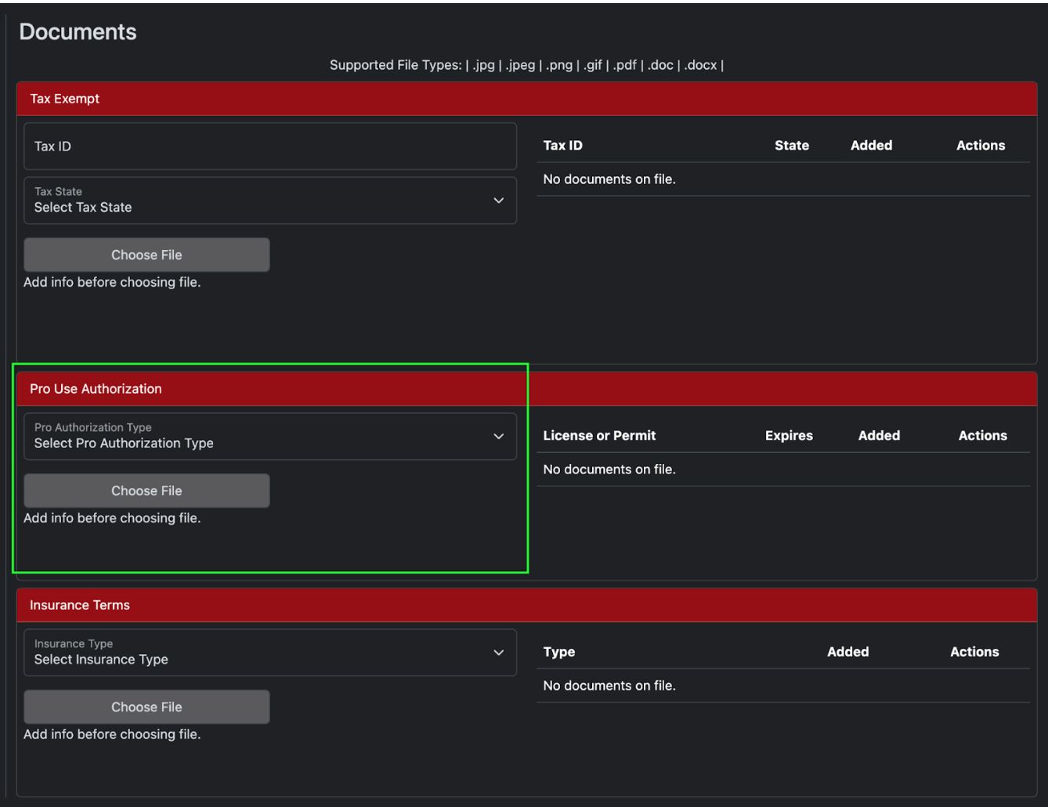Click the Added column in Insurance Terms table
Screen dimensions: 1048x807
(847, 652)
